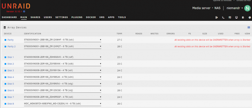The image size is (252, 108).
Task: Open the Disk 2 device dropdown
Action: 62,64
